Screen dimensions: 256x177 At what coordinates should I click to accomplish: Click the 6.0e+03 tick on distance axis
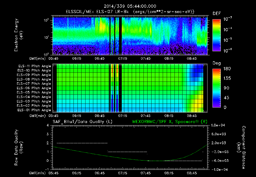click(219, 134)
